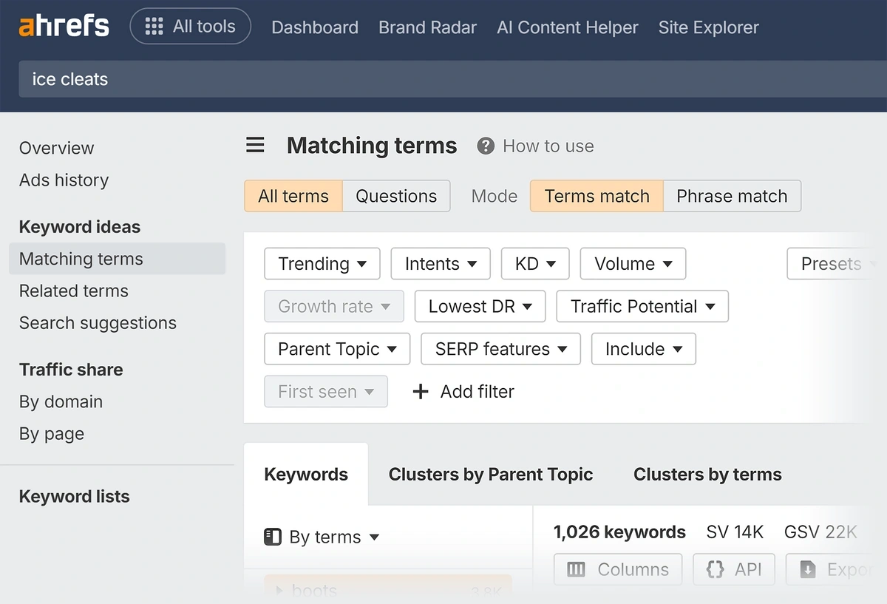Click the 1,026 keywords count

[x=619, y=532]
